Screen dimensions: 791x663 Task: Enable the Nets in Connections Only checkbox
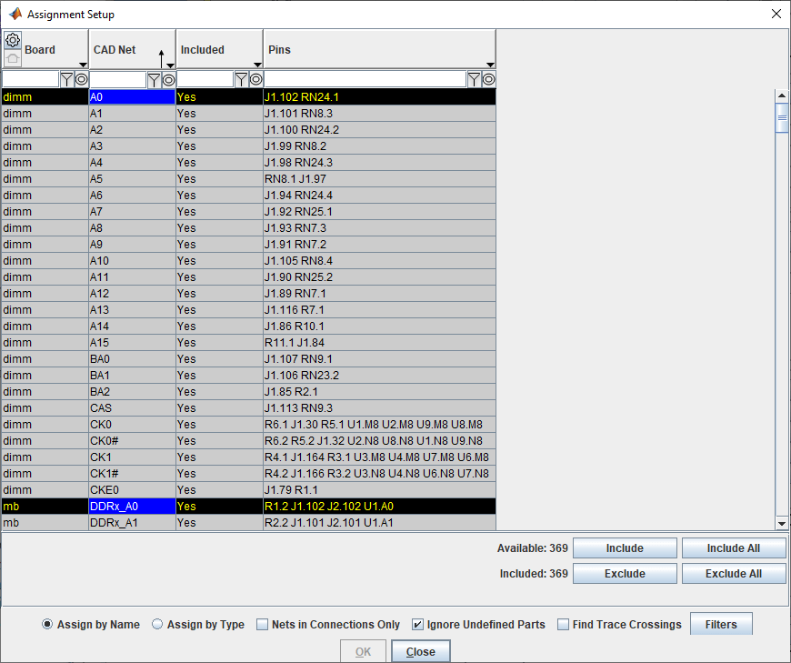point(263,625)
